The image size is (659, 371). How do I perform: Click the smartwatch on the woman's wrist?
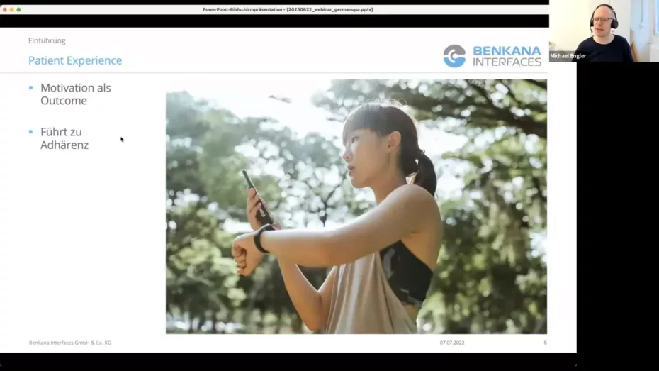(261, 238)
